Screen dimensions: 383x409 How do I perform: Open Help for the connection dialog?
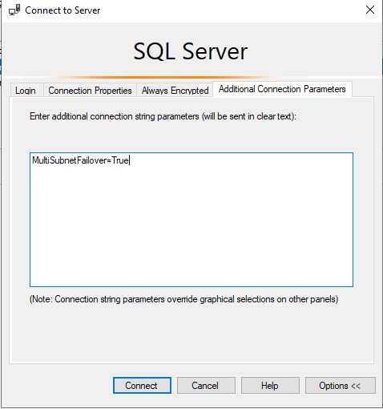270,386
